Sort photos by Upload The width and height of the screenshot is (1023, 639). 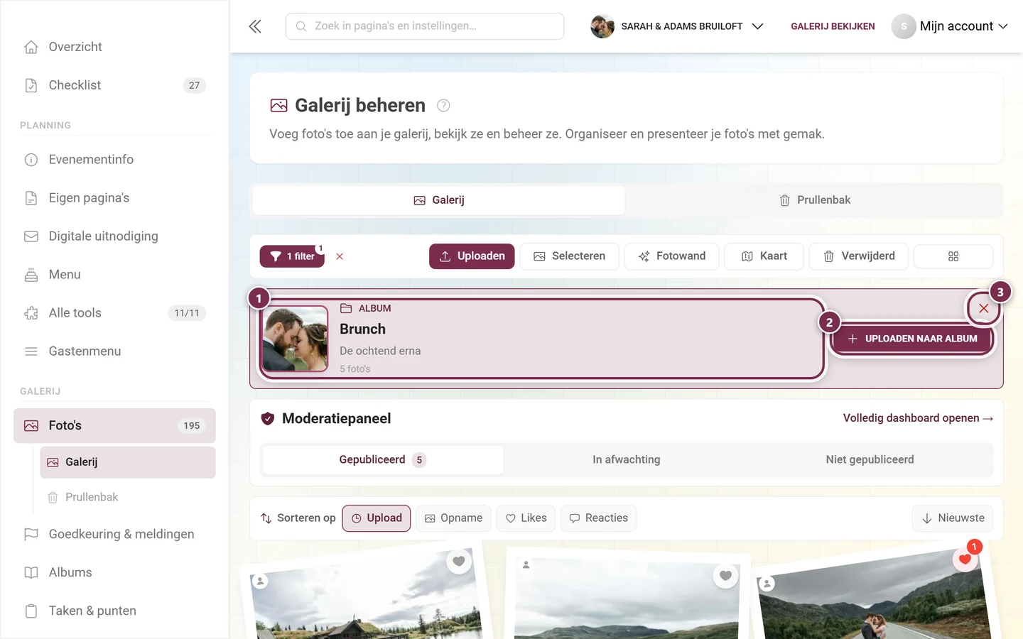377,518
